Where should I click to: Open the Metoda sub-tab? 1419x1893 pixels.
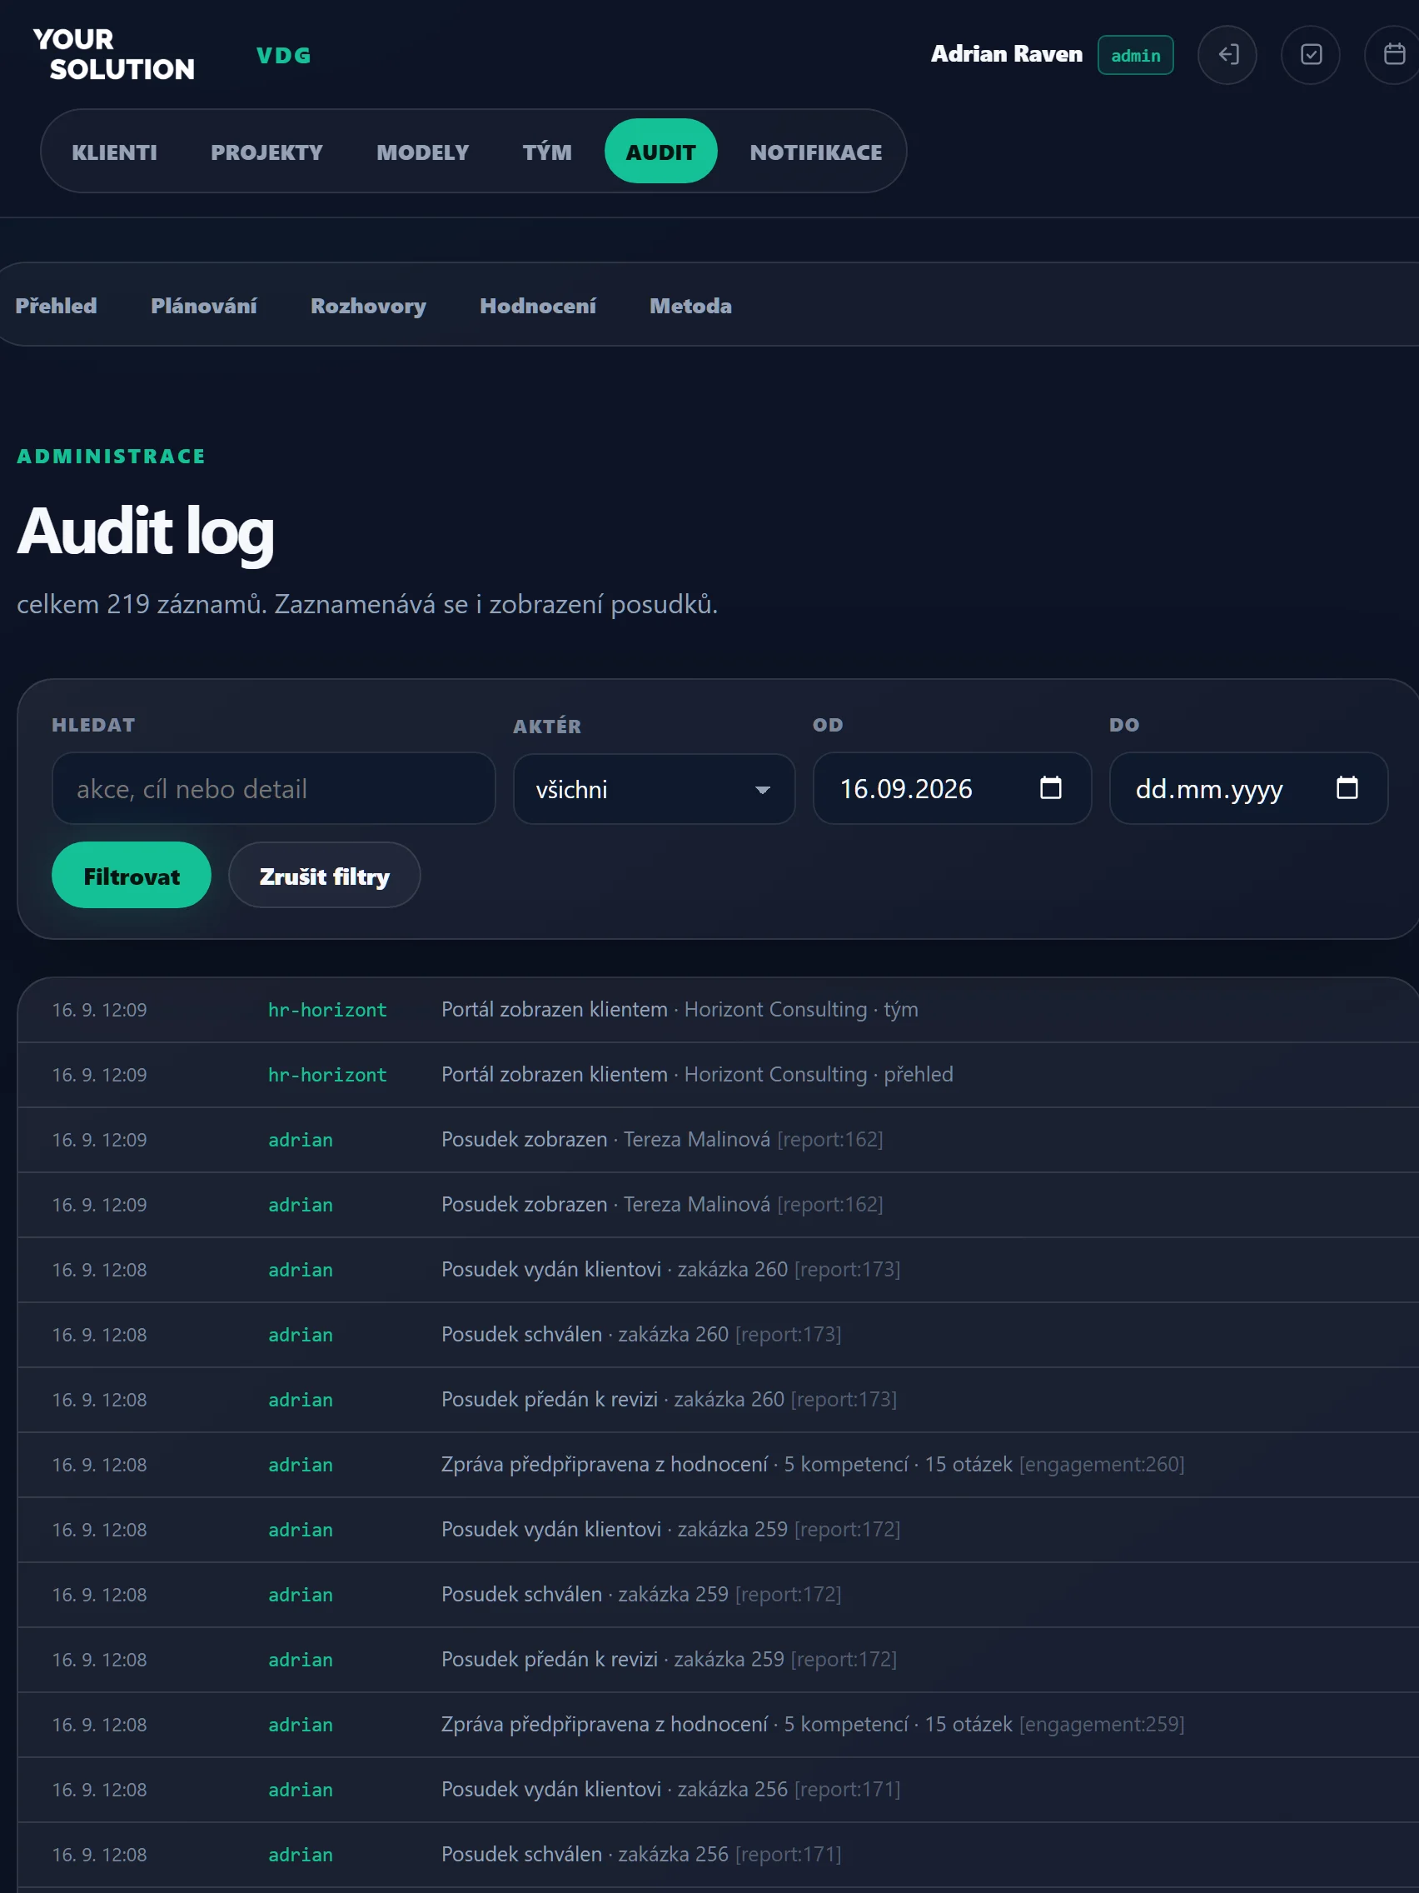(x=691, y=306)
